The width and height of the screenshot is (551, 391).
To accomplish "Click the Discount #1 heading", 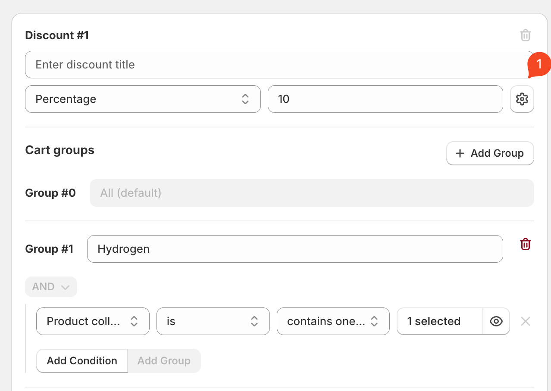I will [57, 35].
